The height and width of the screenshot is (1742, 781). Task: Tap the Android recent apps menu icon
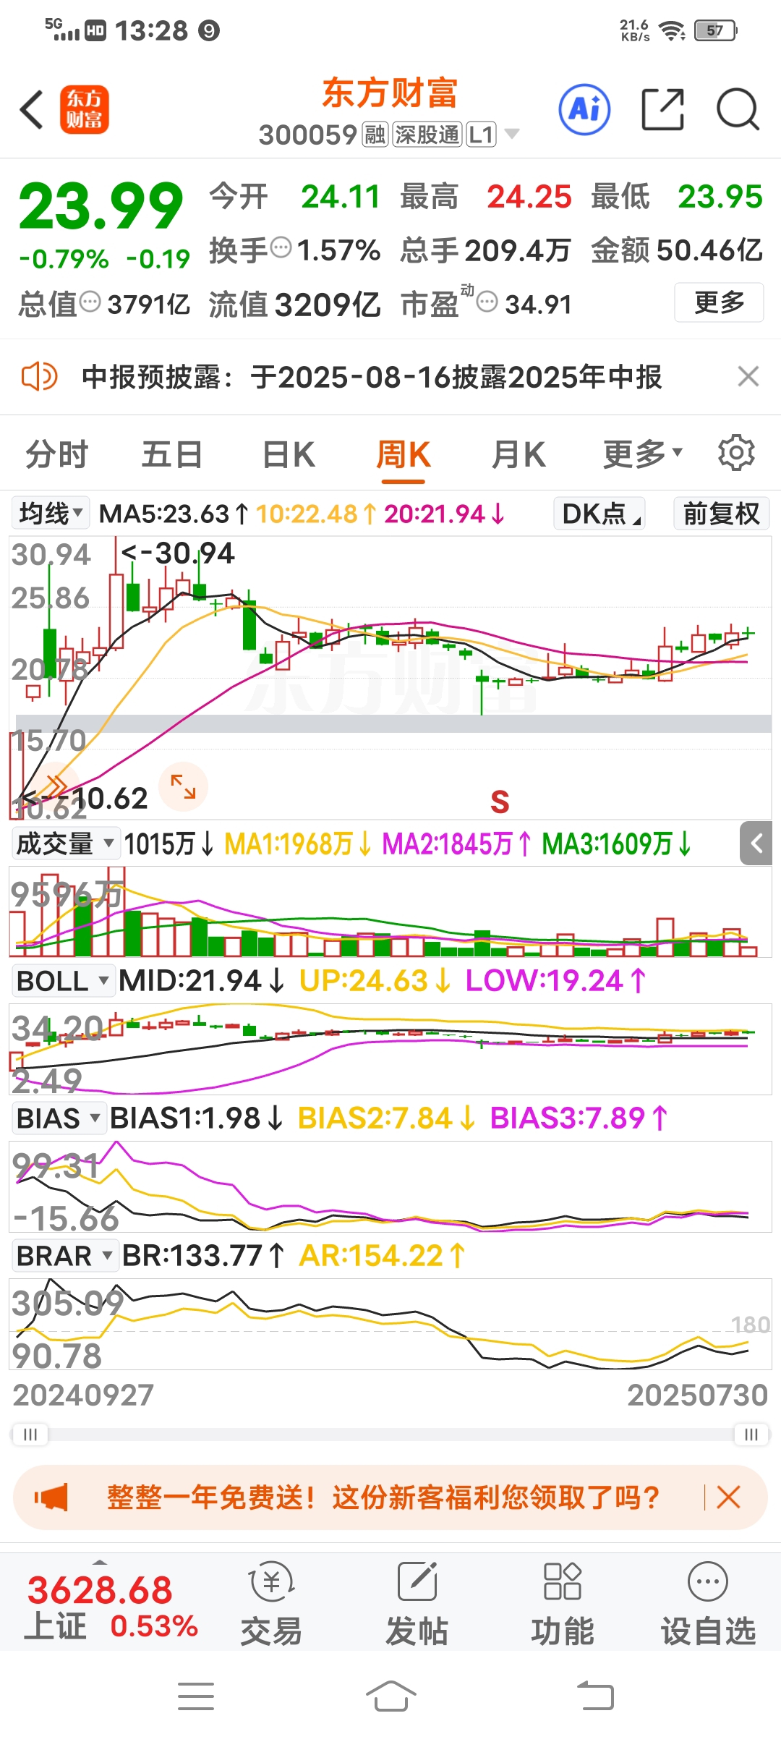click(196, 1696)
